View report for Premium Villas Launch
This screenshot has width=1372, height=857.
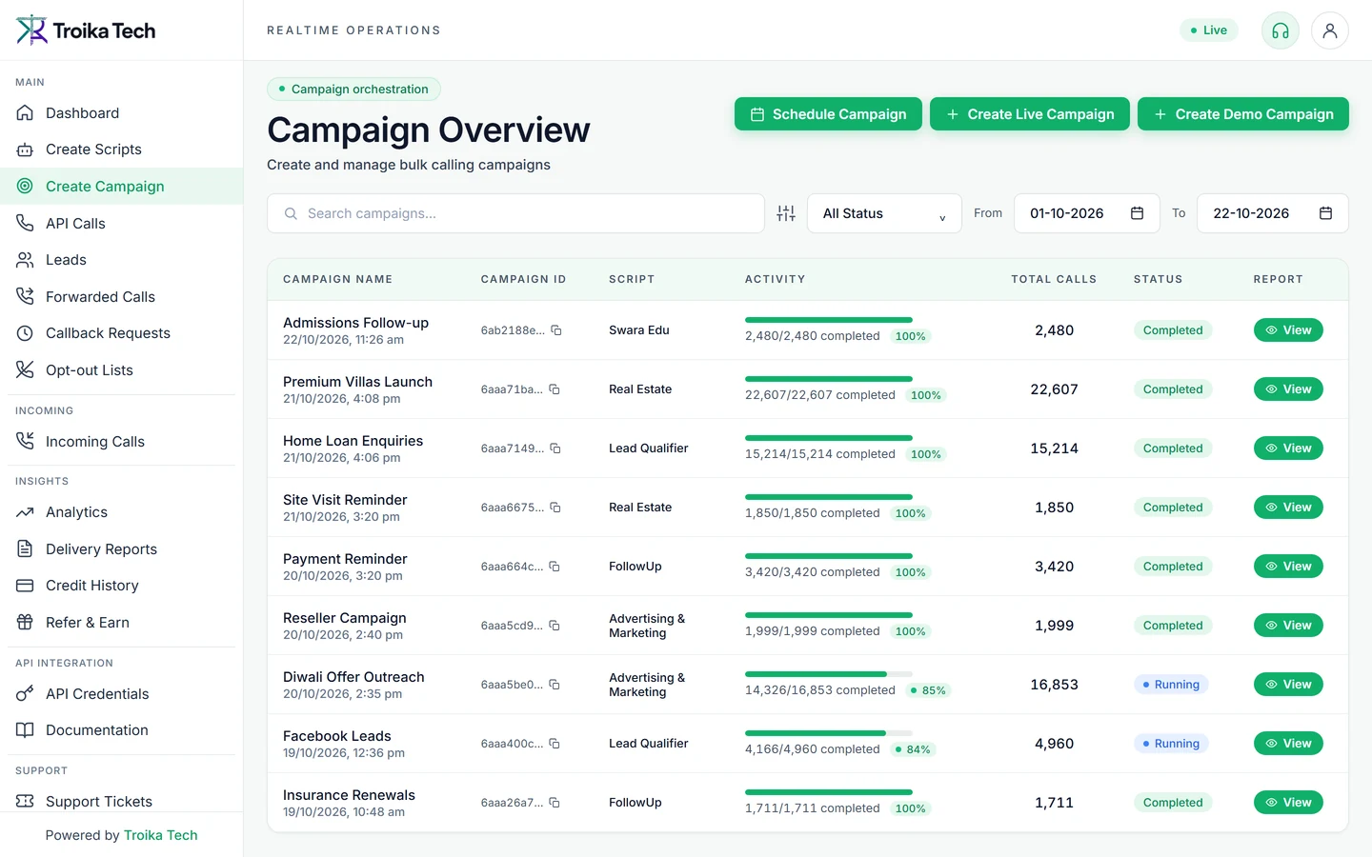pyautogui.click(x=1288, y=389)
